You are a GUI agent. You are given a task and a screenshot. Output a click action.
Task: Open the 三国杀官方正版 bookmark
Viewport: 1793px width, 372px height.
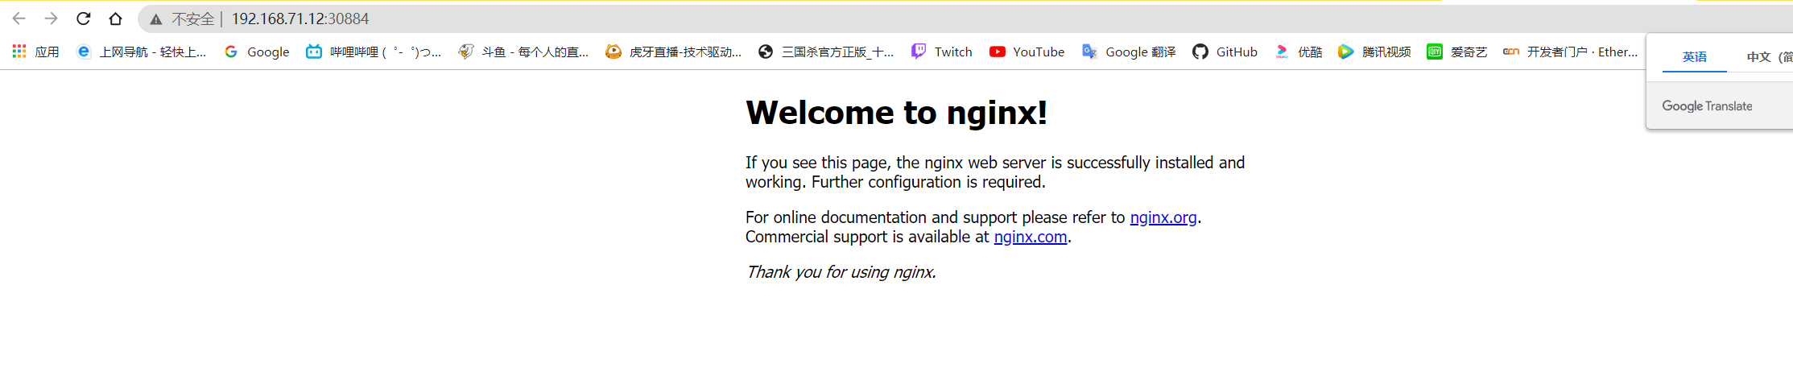[x=826, y=52]
